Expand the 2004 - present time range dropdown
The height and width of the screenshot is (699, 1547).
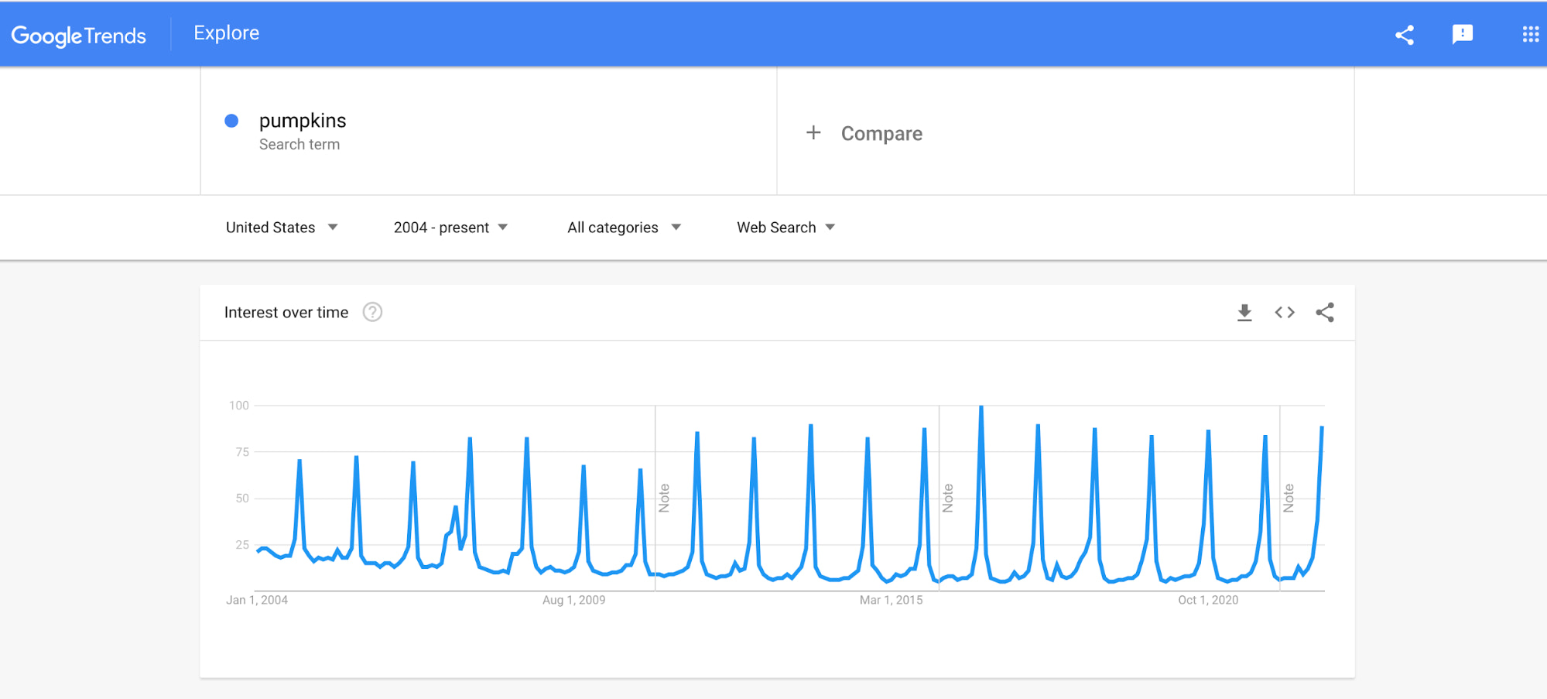pos(450,228)
